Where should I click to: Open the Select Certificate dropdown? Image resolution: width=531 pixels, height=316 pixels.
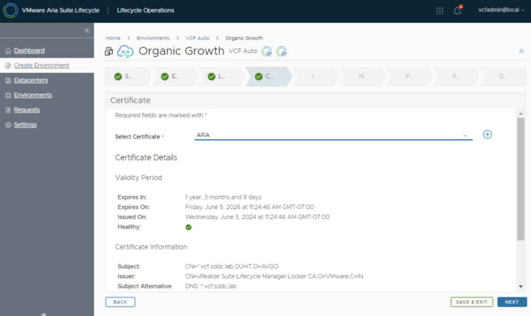[333, 135]
